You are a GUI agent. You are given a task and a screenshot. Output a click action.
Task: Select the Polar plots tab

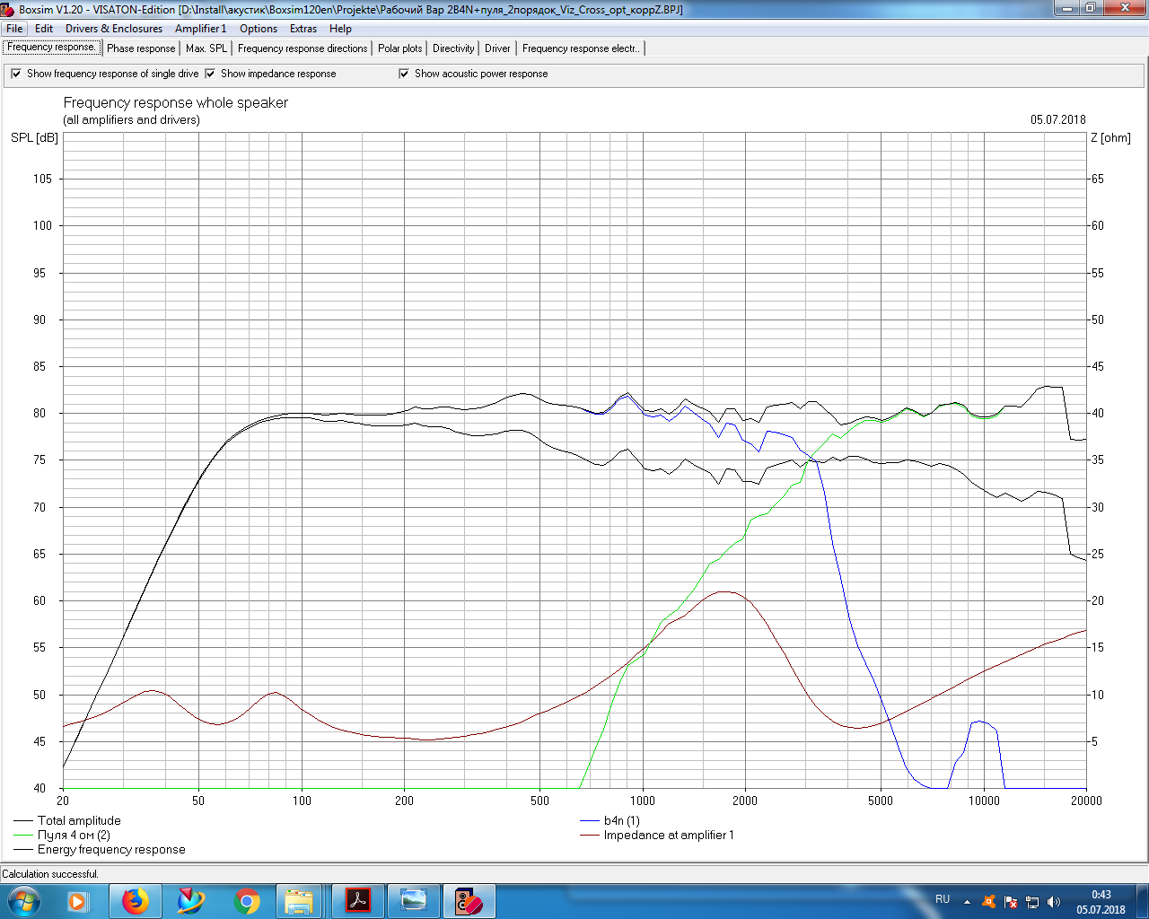[399, 48]
